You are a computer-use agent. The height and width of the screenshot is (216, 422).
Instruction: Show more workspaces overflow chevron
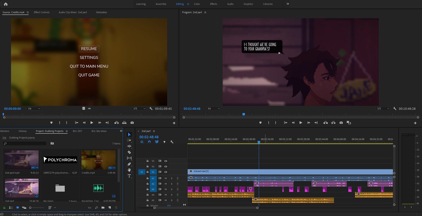(288, 4)
